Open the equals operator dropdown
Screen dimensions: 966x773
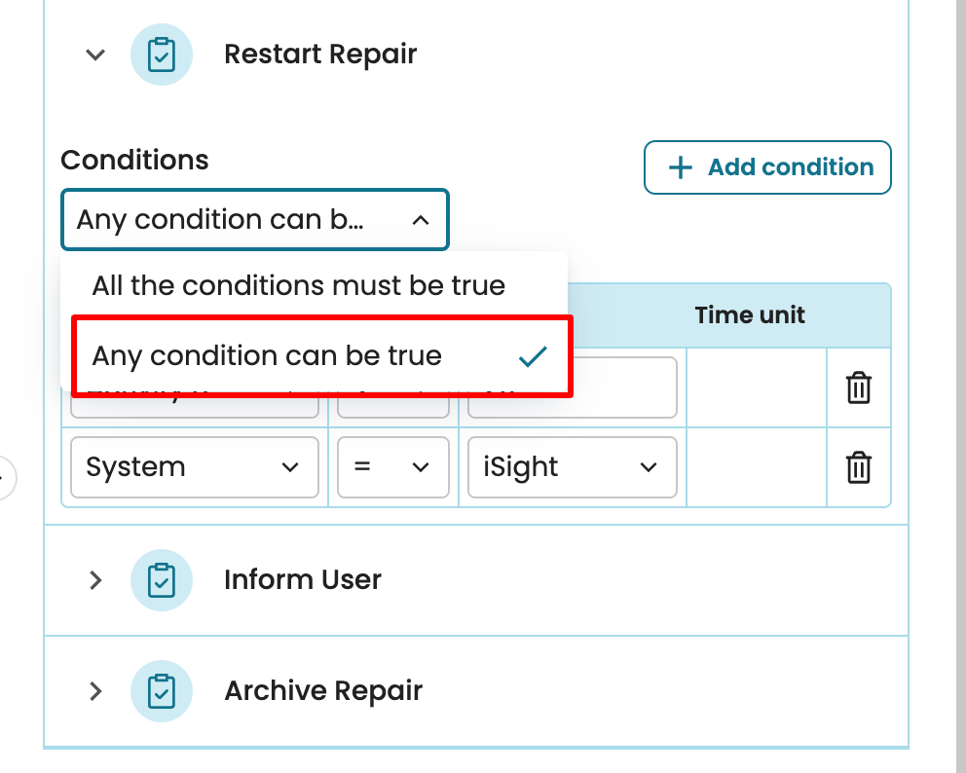pyautogui.click(x=393, y=468)
